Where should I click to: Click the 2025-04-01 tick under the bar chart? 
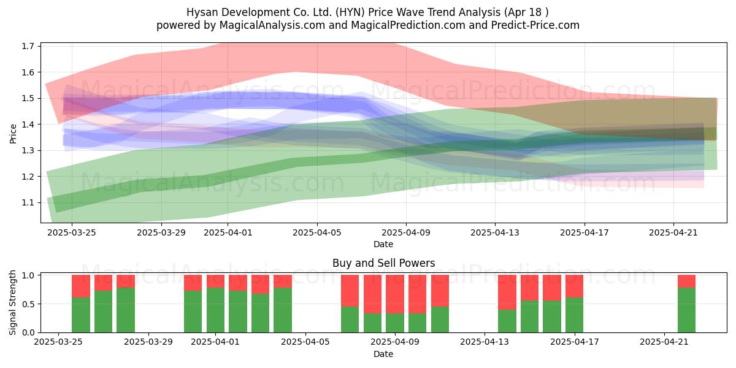216,342
